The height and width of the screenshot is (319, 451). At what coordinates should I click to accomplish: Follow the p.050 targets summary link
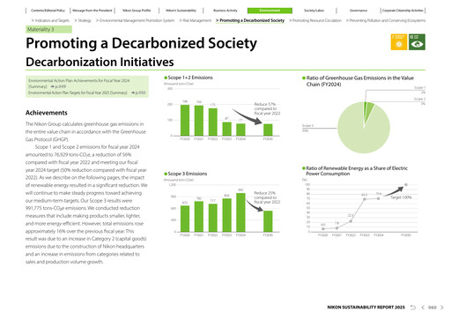tap(138, 93)
